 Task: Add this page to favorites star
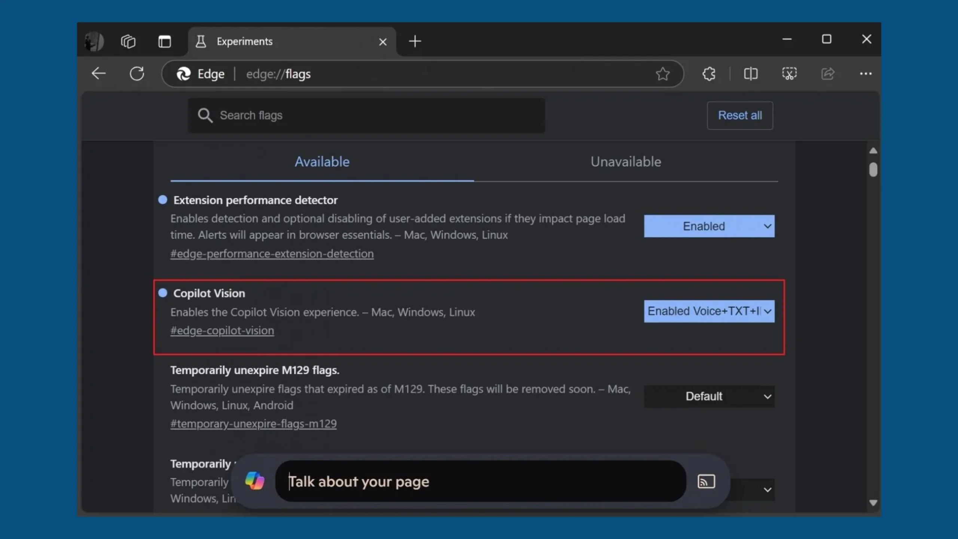662,74
